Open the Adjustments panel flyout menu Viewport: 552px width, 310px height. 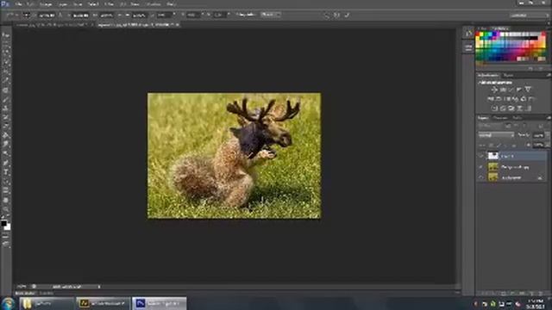549,75
